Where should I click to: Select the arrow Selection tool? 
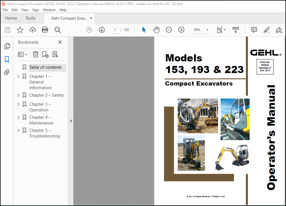pyautogui.click(x=144, y=30)
